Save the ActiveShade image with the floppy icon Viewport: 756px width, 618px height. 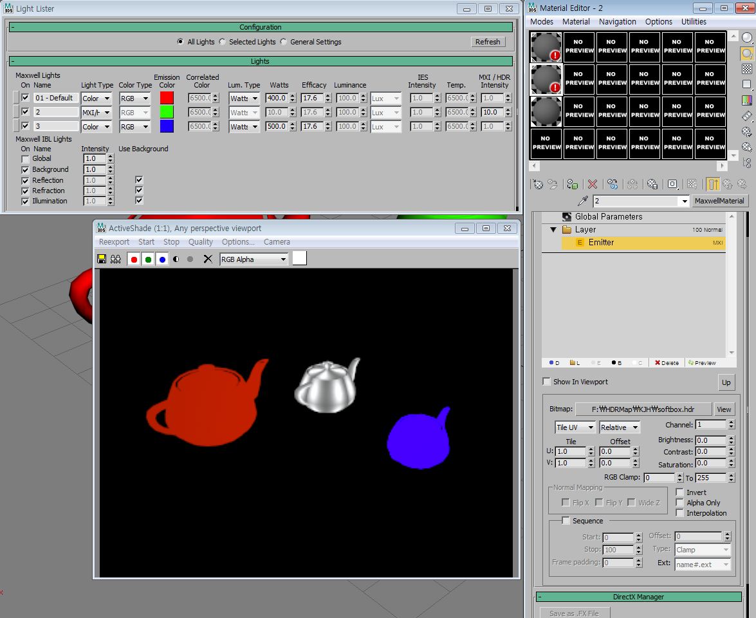coord(102,259)
